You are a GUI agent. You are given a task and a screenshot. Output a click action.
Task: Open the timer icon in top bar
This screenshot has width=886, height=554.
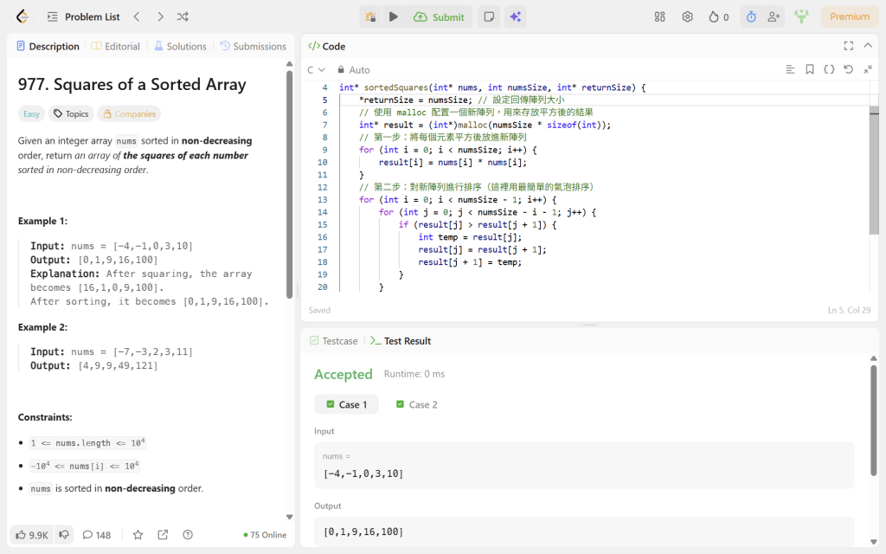(751, 16)
